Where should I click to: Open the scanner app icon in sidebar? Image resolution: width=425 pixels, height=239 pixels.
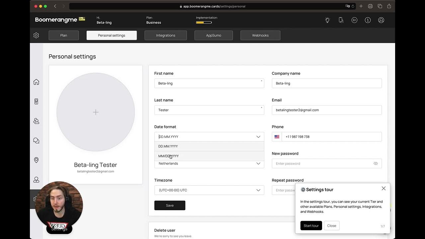coord(36,102)
